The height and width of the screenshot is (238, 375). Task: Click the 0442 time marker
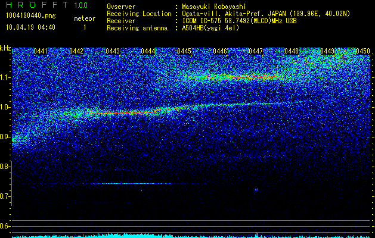(76, 51)
